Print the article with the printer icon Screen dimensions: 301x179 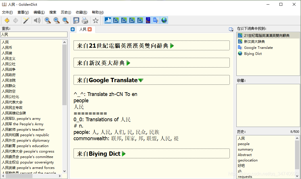click(85, 20)
